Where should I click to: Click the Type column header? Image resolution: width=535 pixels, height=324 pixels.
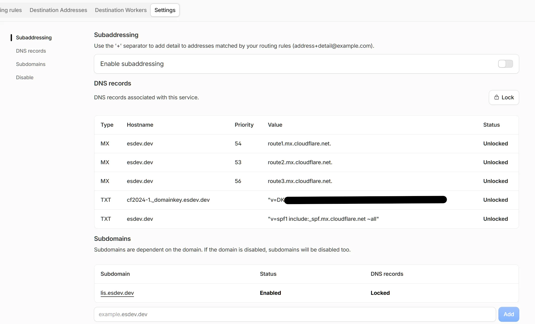tap(107, 125)
